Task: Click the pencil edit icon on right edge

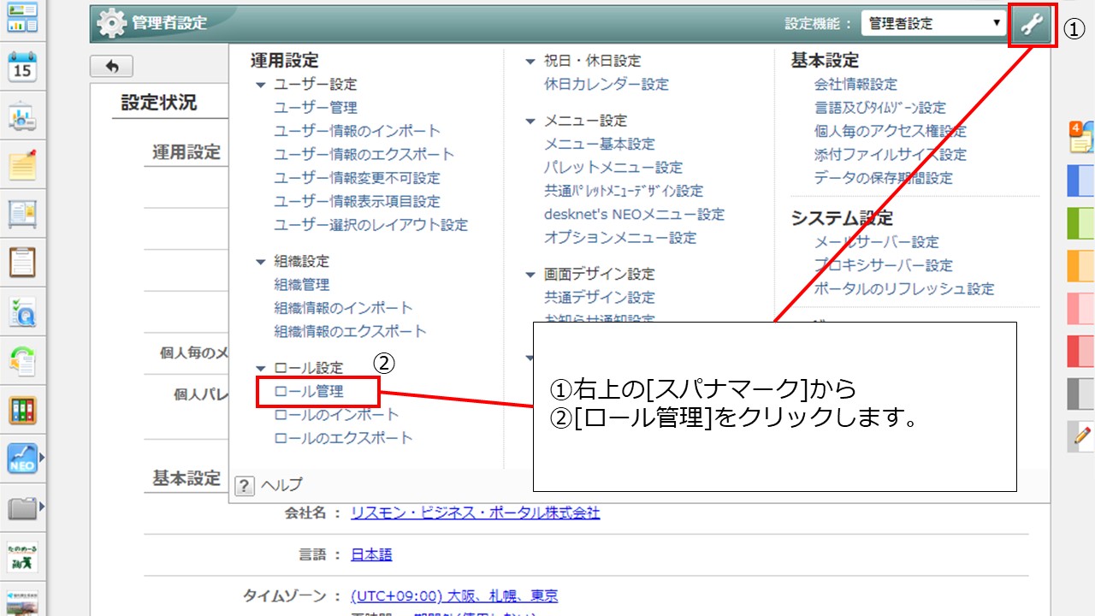Action: tap(1081, 435)
